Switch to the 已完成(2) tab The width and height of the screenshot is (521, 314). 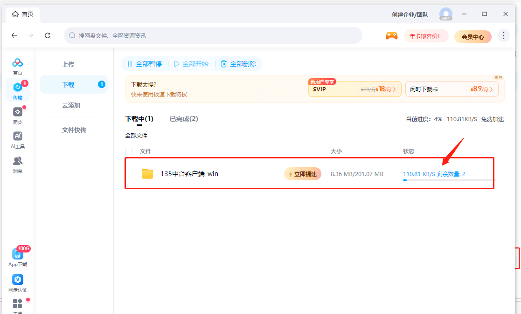coord(184,119)
